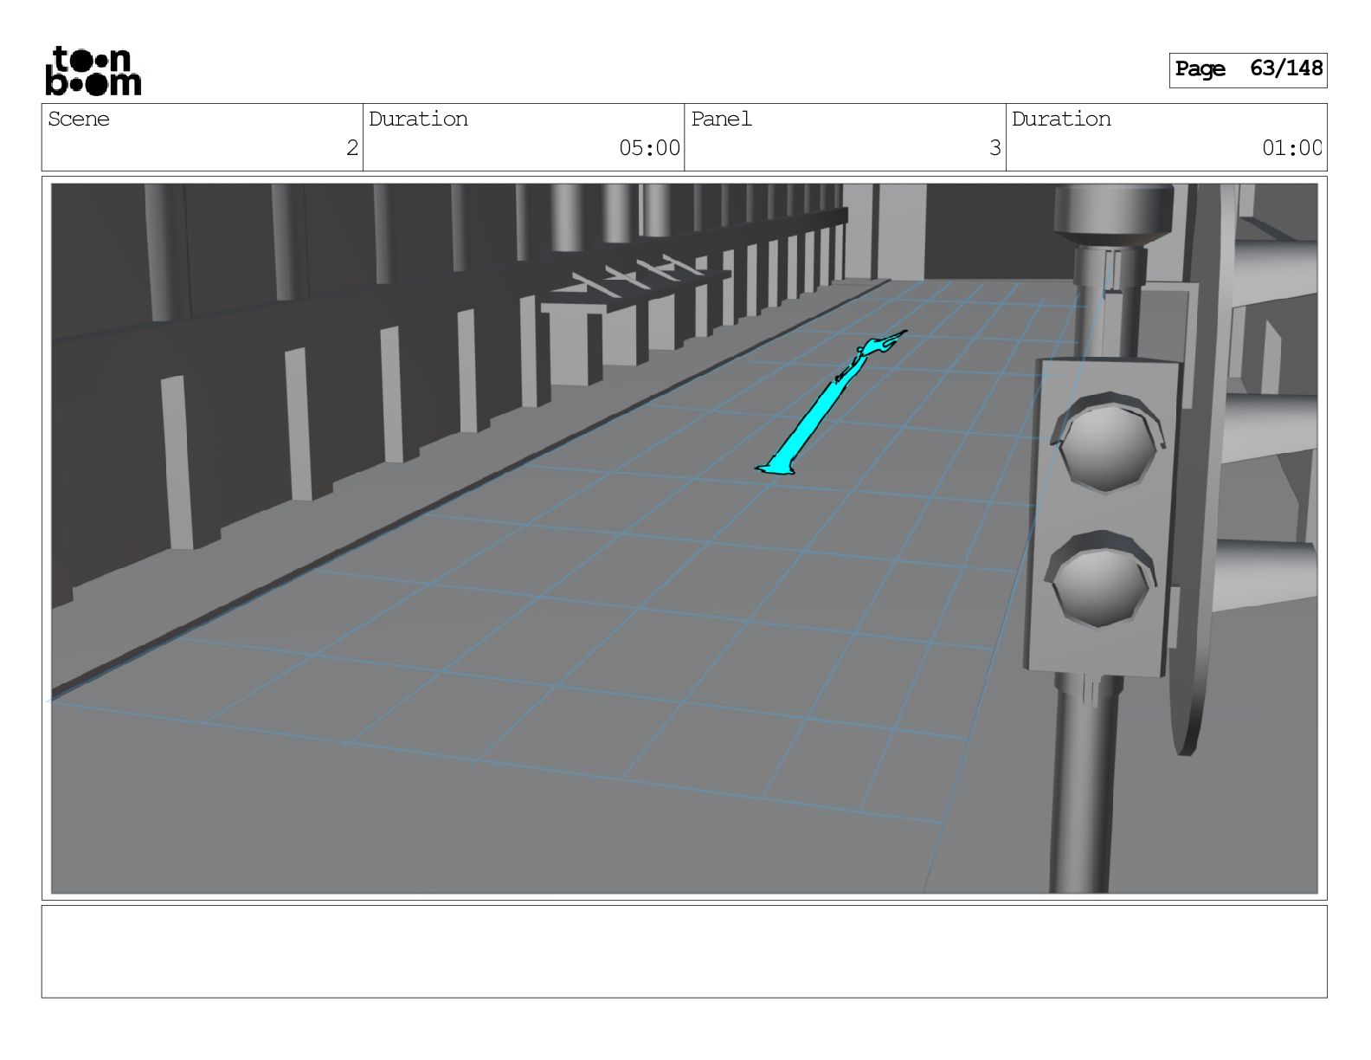Click the Panel number 3

click(994, 148)
